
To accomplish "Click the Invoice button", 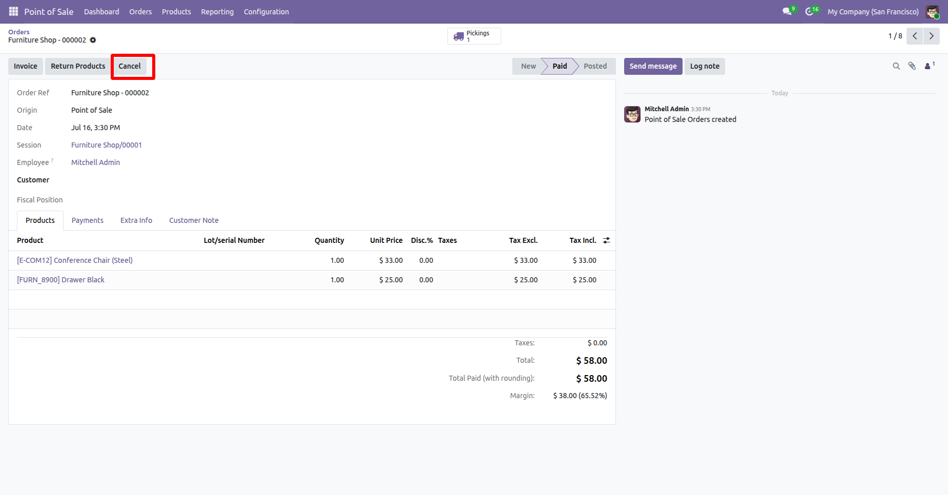I will [x=26, y=66].
